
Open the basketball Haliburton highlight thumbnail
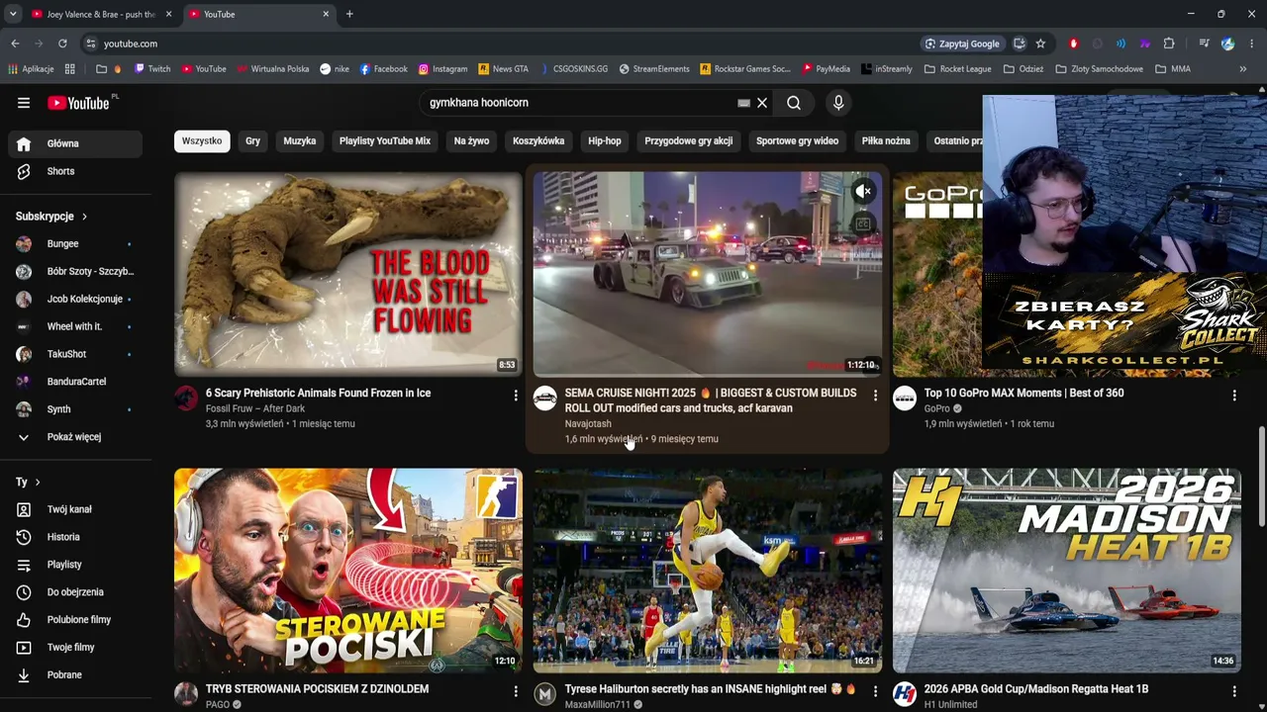[x=708, y=571]
